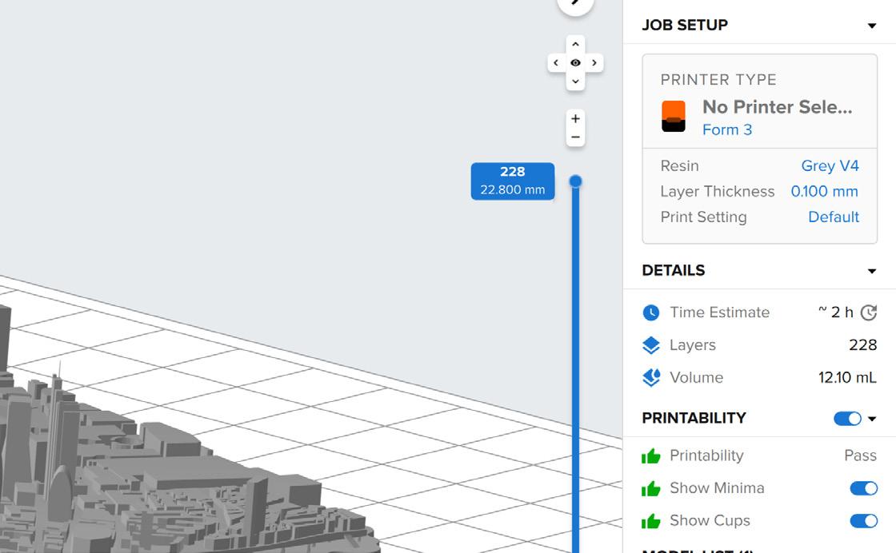Click the Layer Thickness label
896x553 pixels.
click(x=717, y=191)
